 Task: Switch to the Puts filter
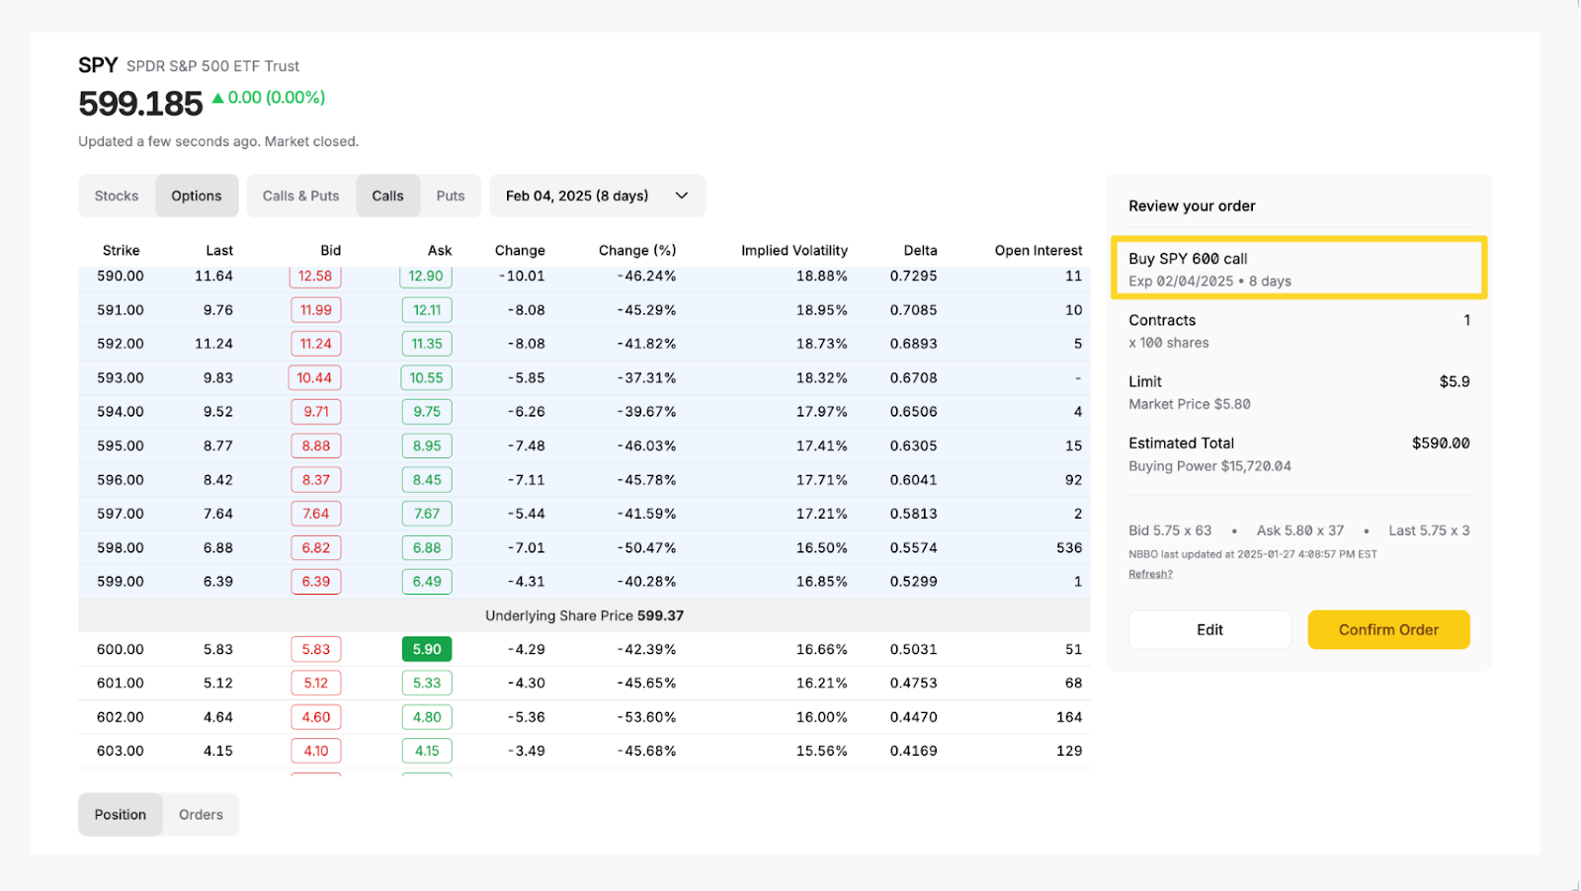click(451, 196)
